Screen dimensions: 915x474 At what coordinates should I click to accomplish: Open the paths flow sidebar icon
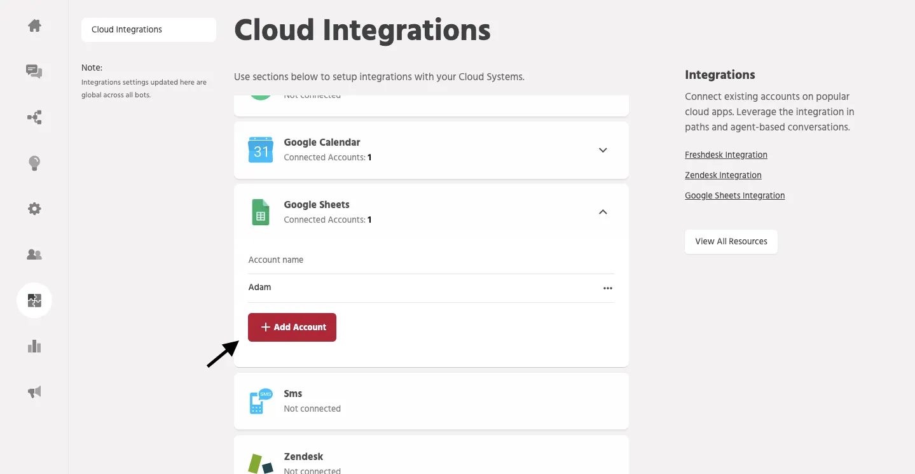(34, 118)
